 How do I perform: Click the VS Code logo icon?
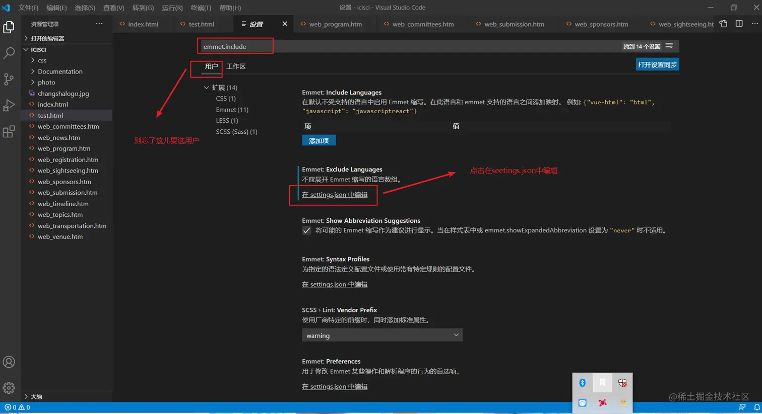[6, 8]
